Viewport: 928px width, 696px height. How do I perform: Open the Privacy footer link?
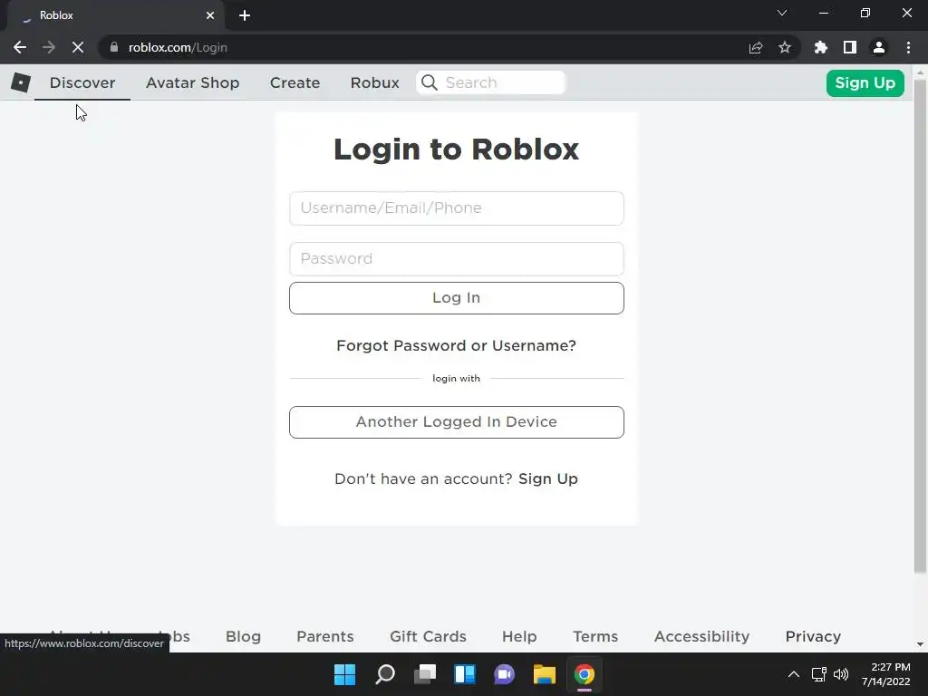tap(813, 636)
